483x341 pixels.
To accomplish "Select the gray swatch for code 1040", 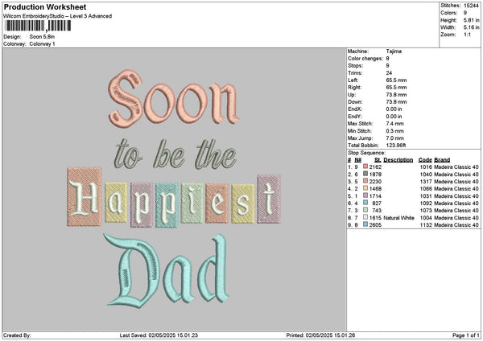I will tap(365, 173).
